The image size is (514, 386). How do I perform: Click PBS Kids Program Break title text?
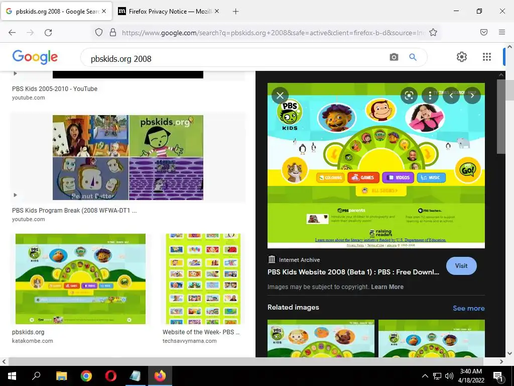[74, 211]
